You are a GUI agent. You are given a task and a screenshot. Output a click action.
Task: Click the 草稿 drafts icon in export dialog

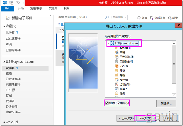tap(117, 52)
